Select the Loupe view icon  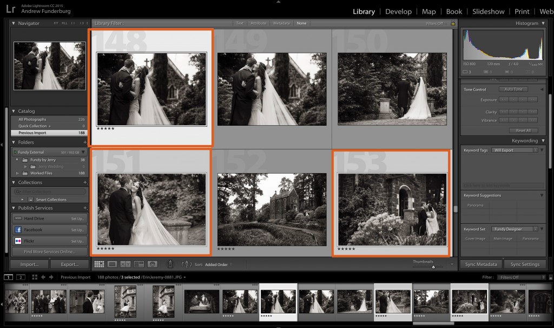pos(113,264)
